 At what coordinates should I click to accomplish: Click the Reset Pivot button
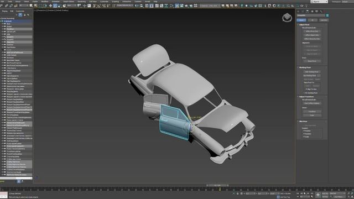[x=312, y=61]
